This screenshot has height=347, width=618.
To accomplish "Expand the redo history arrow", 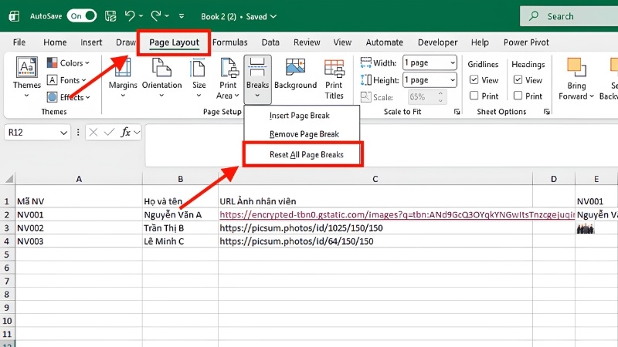I will (167, 16).
